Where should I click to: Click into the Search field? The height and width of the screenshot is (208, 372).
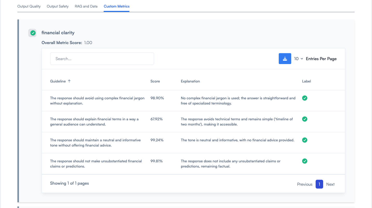pyautogui.click(x=102, y=59)
